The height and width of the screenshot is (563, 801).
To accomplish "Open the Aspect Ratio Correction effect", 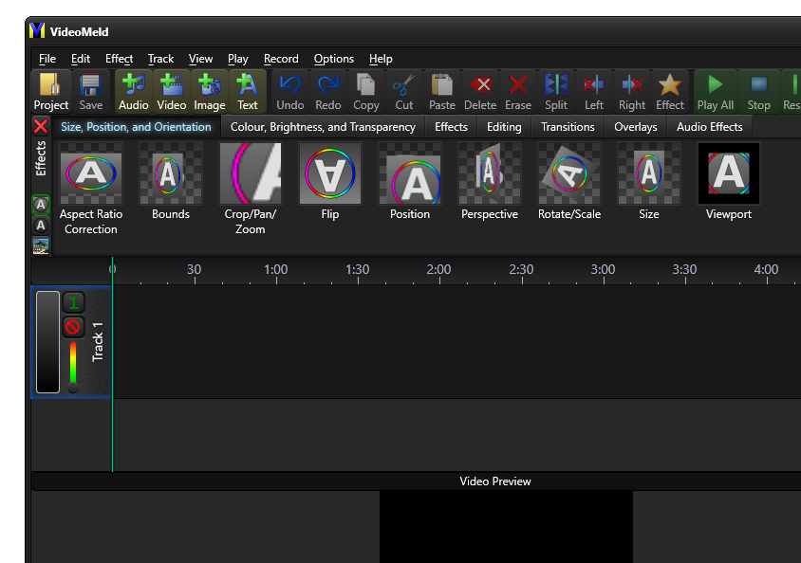I will pos(91,173).
